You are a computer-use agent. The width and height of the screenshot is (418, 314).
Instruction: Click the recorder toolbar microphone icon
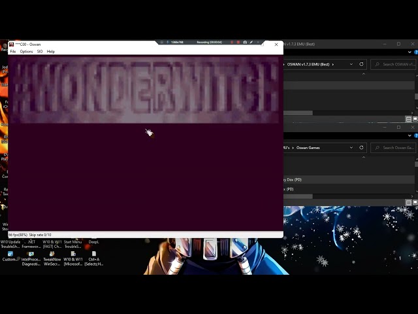point(168,42)
